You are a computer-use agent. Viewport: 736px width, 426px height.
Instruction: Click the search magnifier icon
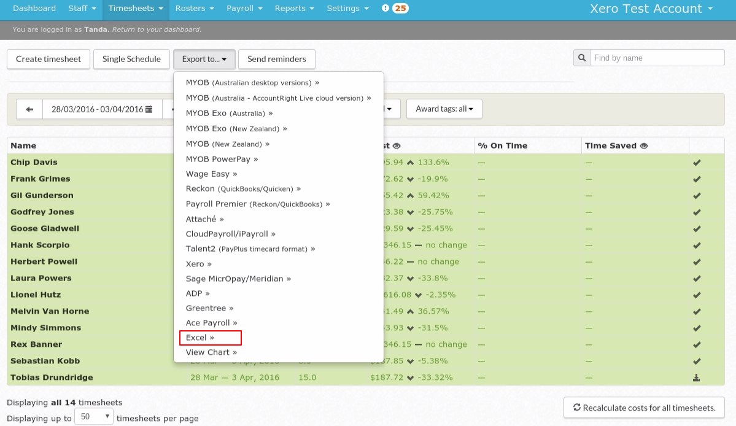click(581, 58)
